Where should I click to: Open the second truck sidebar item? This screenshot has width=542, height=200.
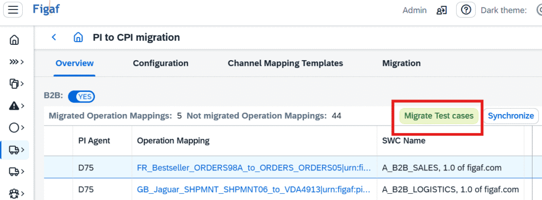16,172
